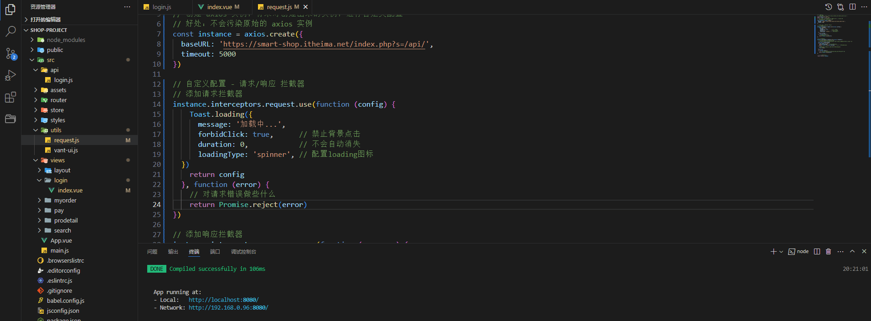The width and height of the screenshot is (871, 321).
Task: Open .editorconfig file
Action: pyautogui.click(x=80, y=270)
